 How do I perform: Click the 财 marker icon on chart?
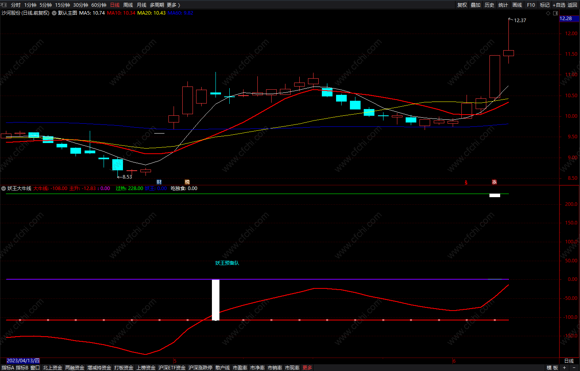(159, 182)
